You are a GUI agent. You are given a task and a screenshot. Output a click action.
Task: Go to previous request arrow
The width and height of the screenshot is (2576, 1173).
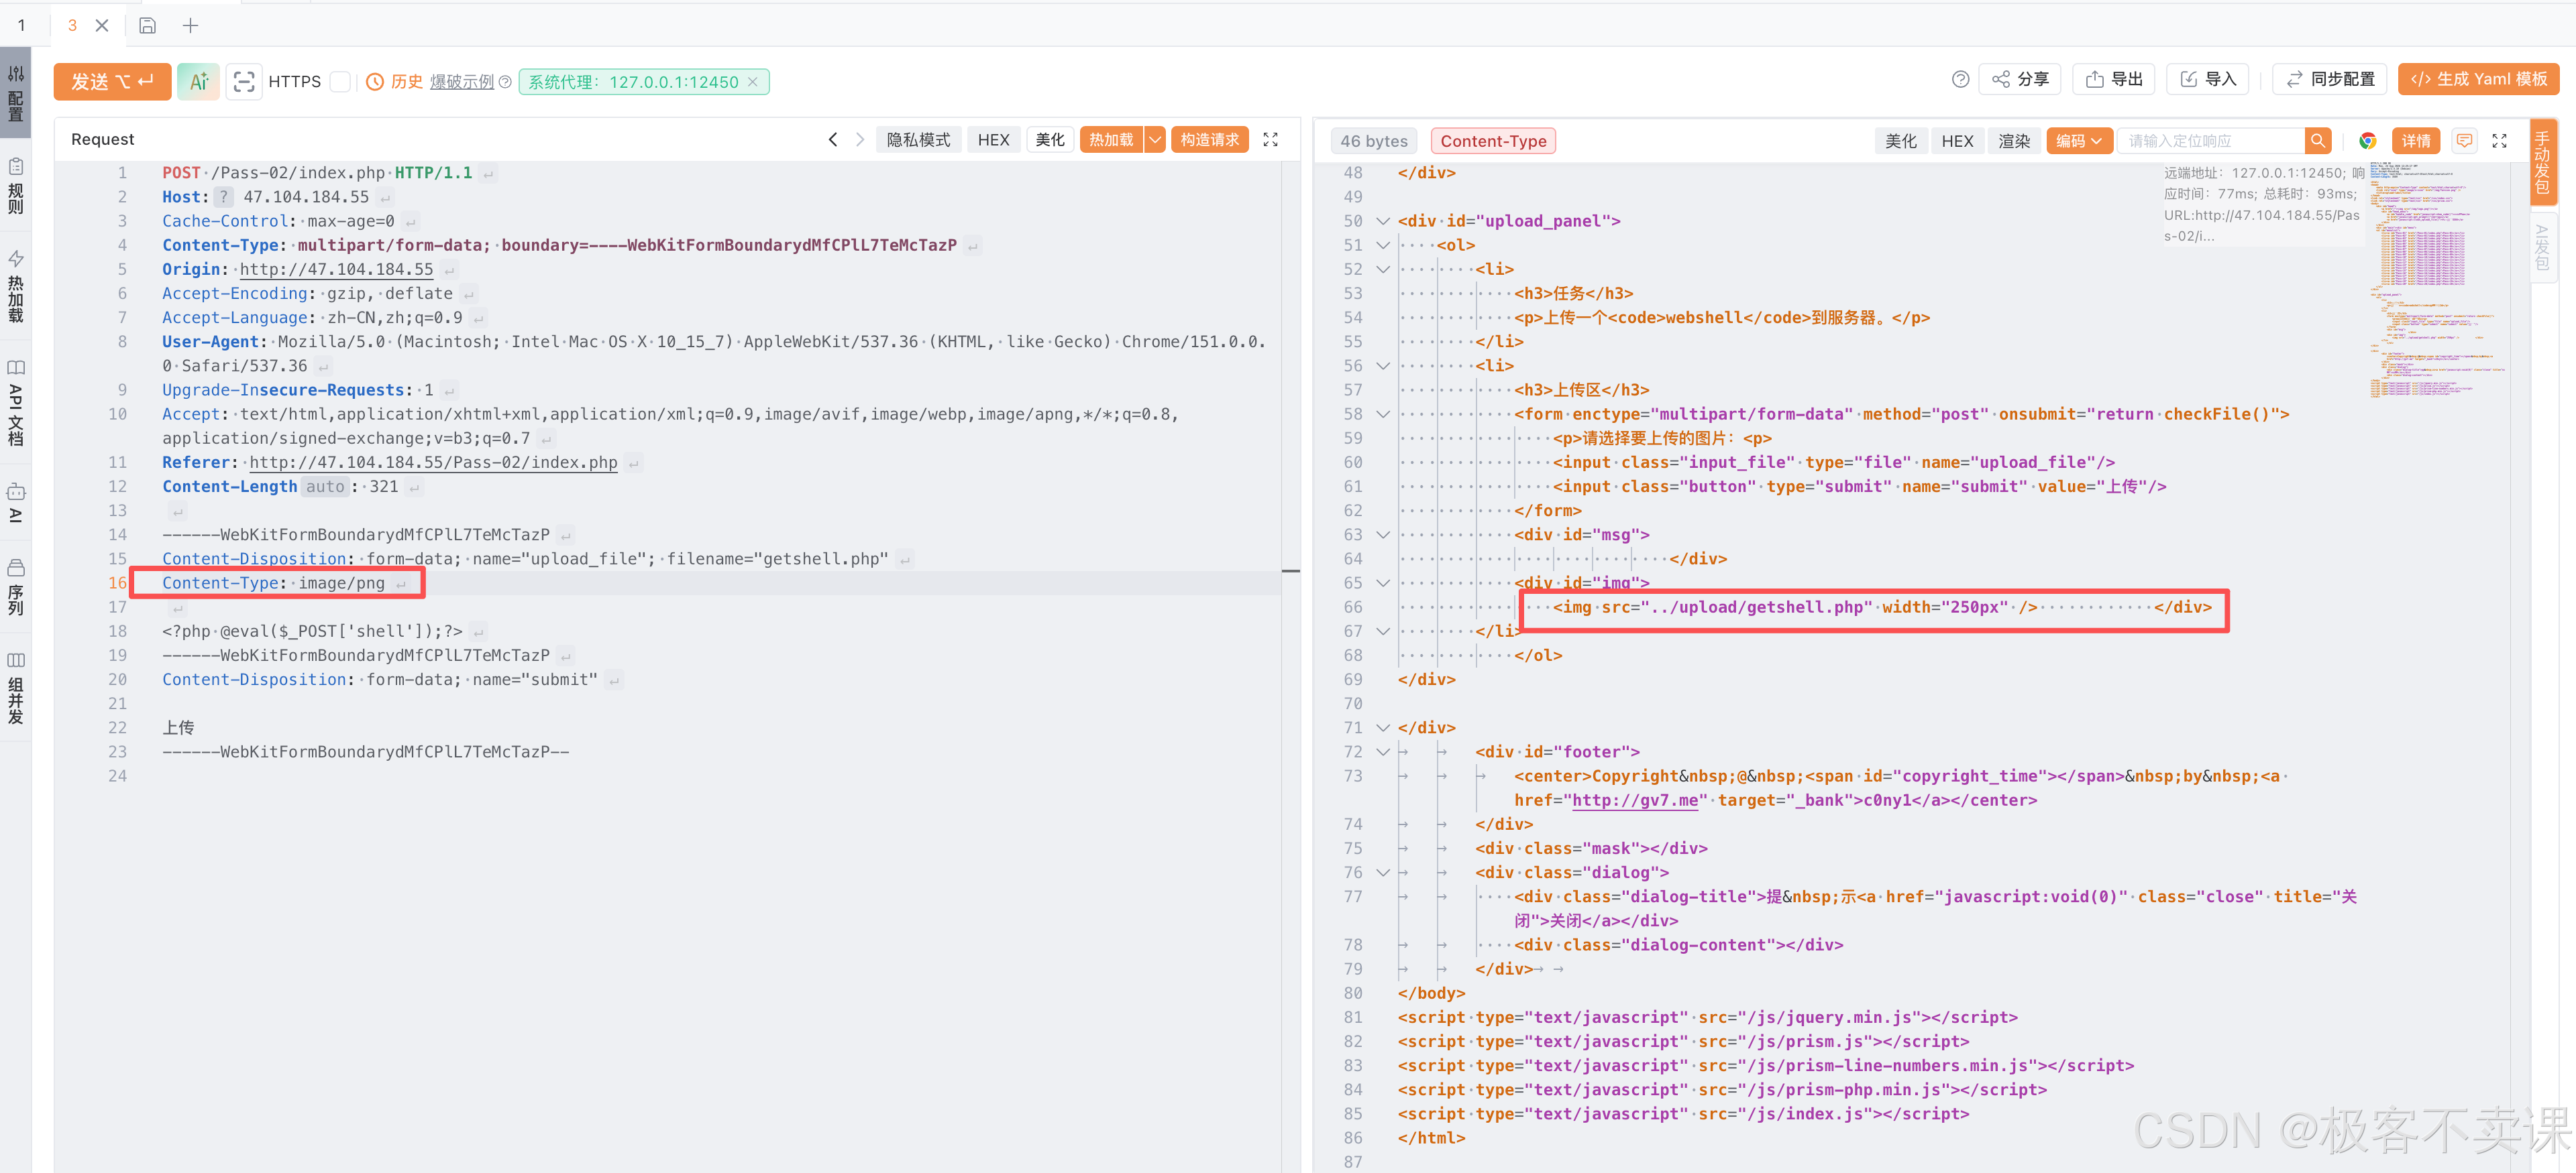833,140
